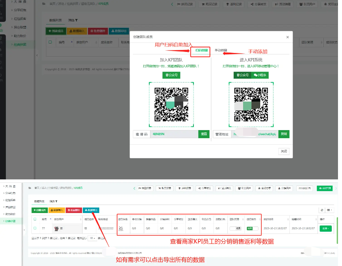This screenshot has width=342, height=266.
Task: Click 关闭 button in dialog footer
Action: tap(284, 151)
